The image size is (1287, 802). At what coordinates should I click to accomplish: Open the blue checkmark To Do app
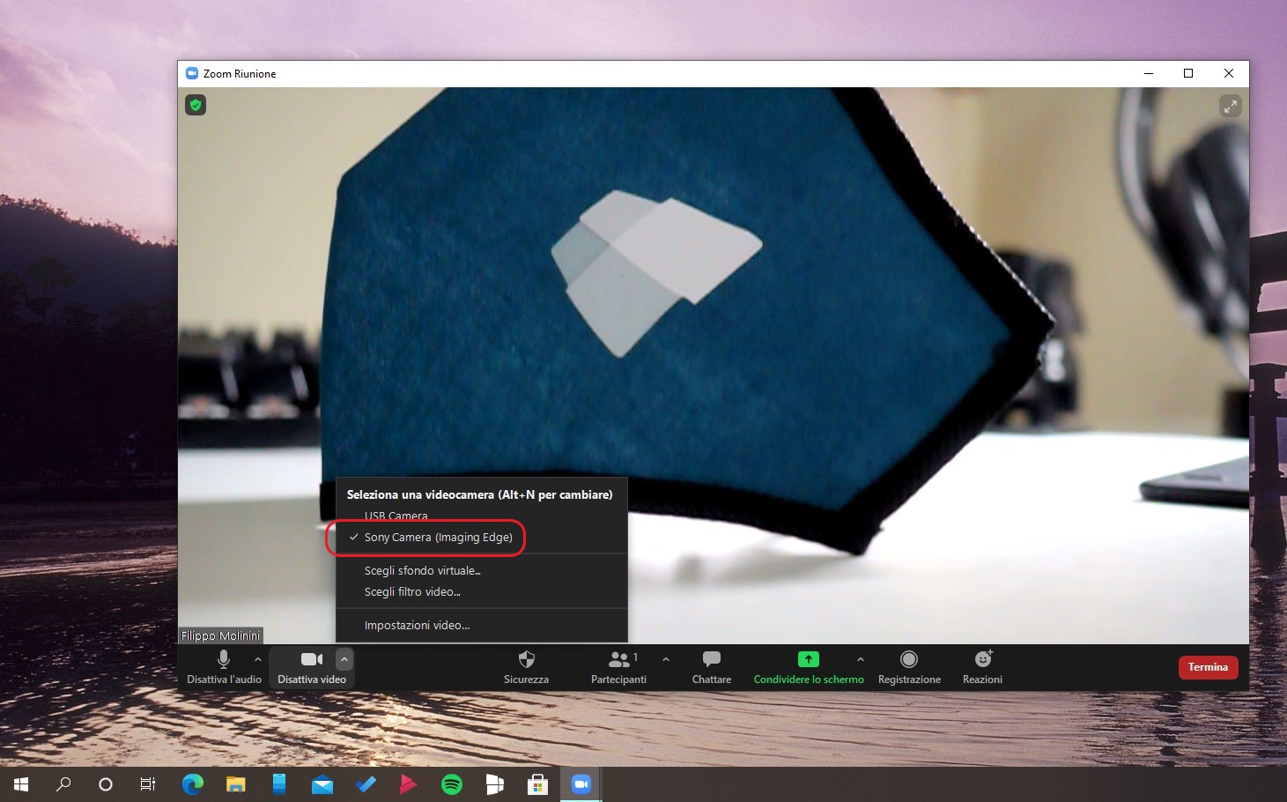tap(365, 783)
